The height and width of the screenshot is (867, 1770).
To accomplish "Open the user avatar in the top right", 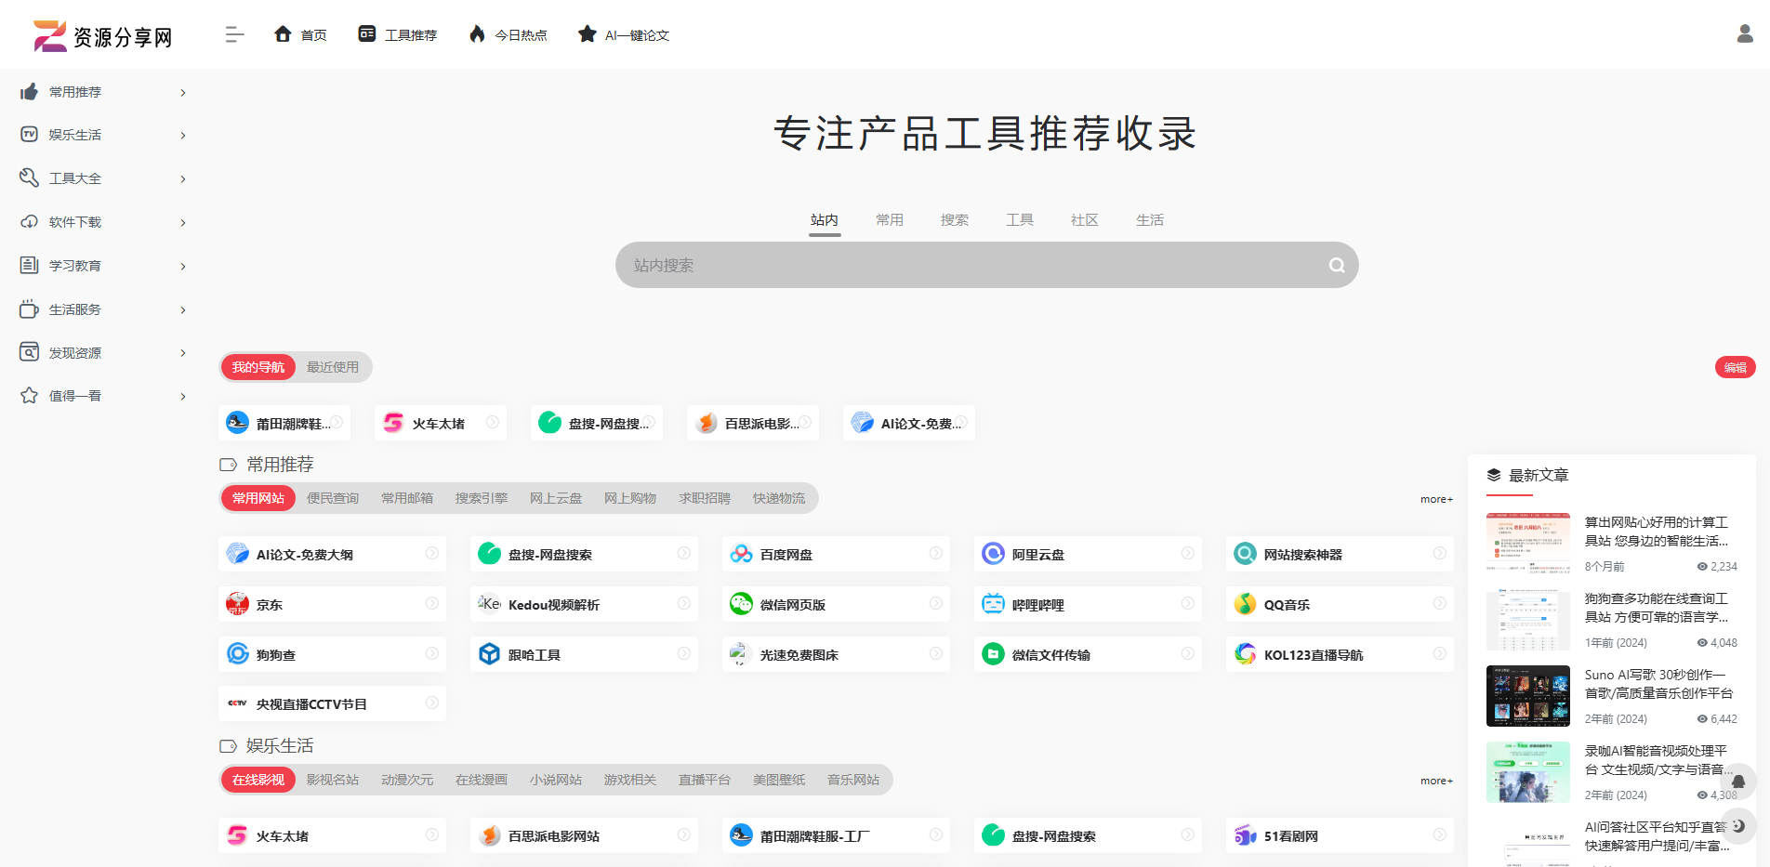I will 1743,34.
